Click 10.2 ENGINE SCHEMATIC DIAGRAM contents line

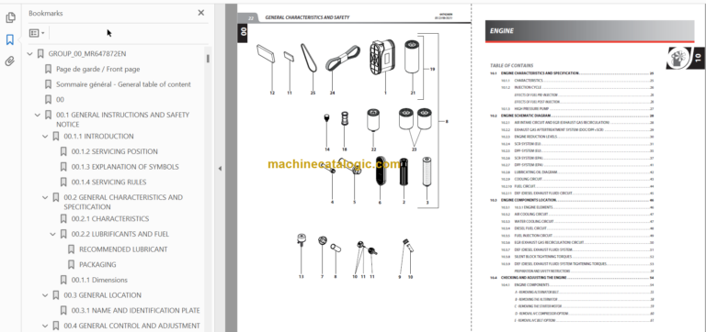(572, 116)
